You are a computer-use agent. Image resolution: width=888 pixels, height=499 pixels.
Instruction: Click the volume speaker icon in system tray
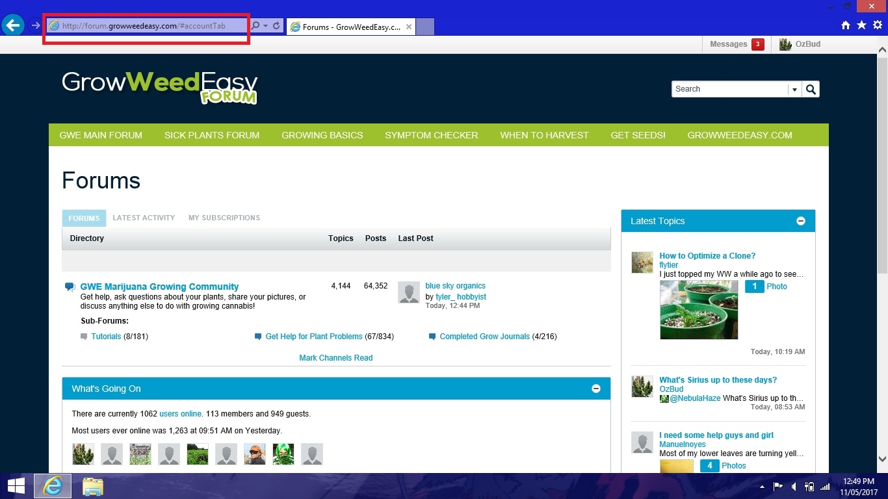click(x=794, y=487)
